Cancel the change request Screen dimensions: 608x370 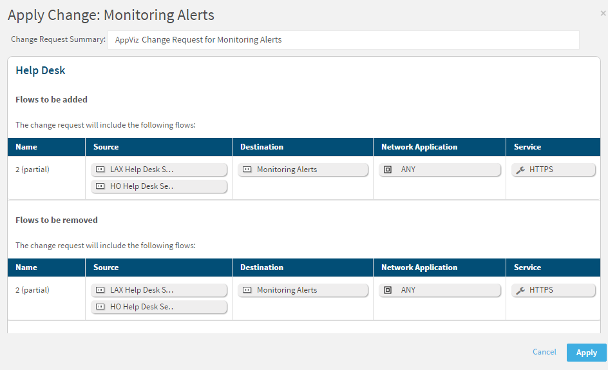click(x=544, y=352)
